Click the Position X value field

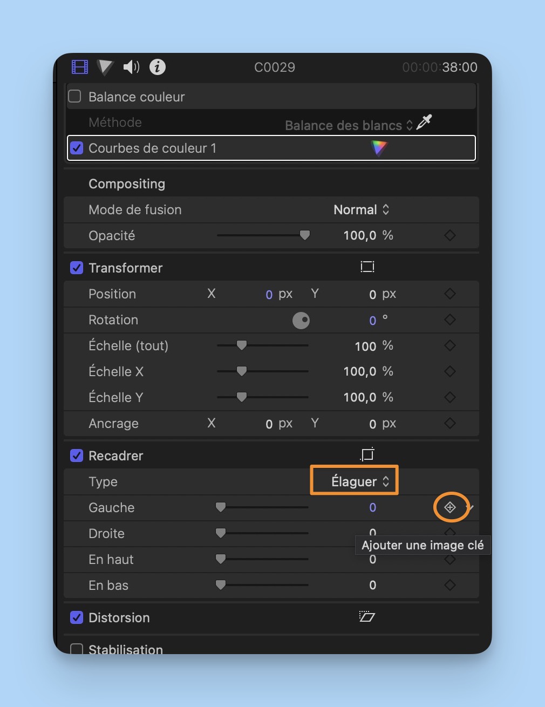click(x=269, y=294)
